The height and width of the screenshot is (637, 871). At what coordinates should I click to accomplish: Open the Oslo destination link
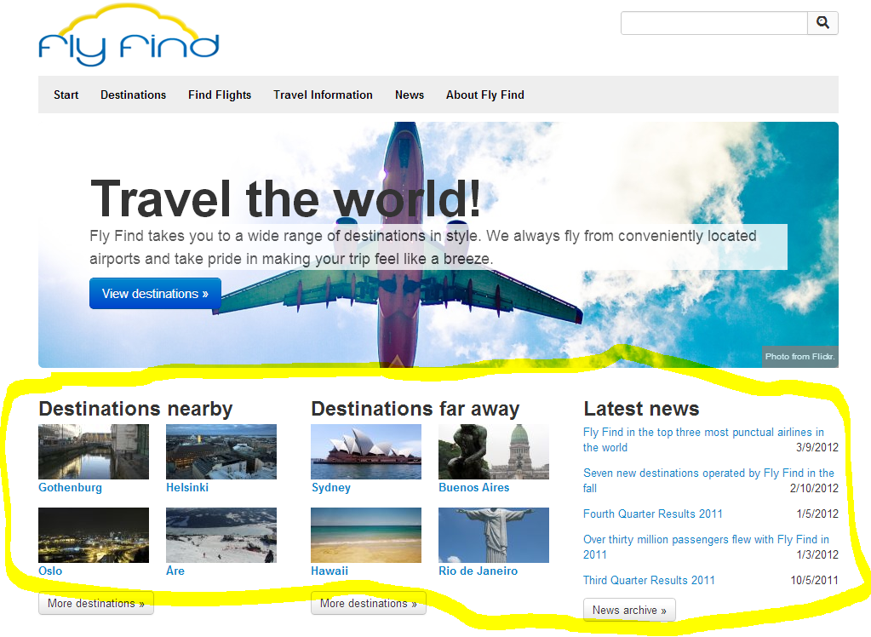coord(50,571)
